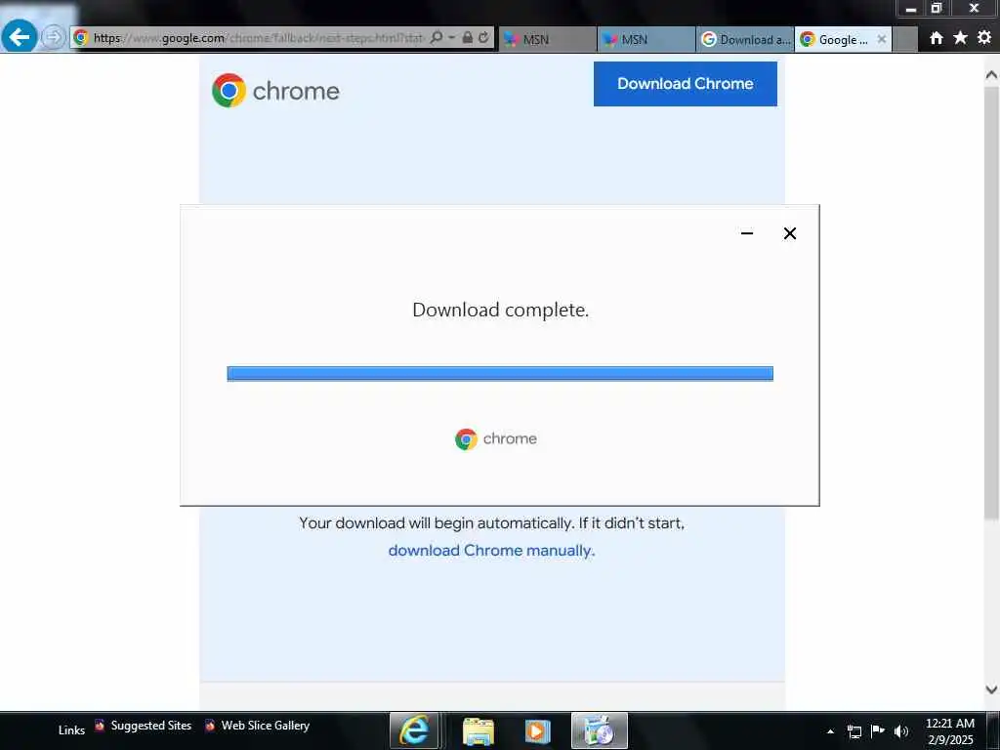
Task: Click the Download Chrome button
Action: tap(685, 84)
